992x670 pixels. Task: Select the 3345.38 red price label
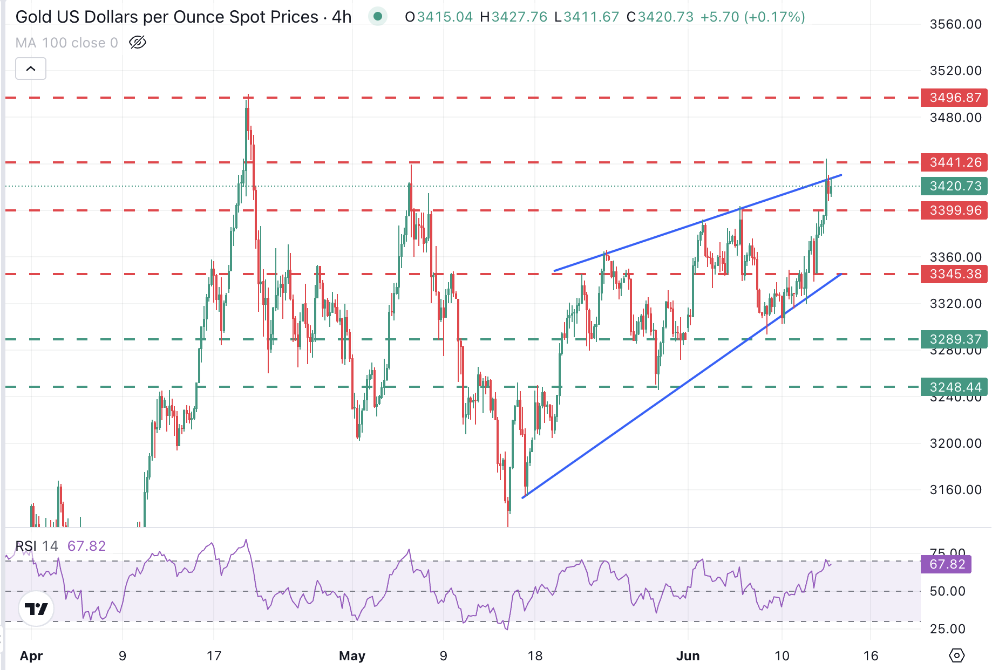point(954,274)
